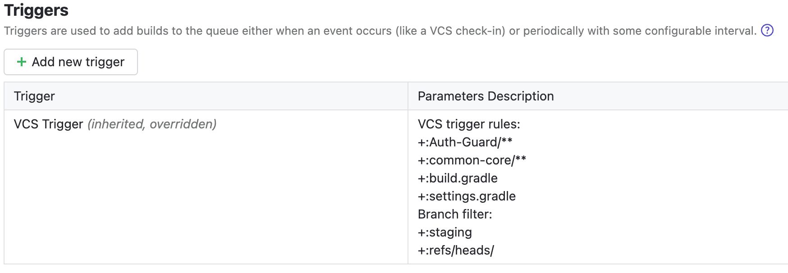The height and width of the screenshot is (273, 788).
Task: Click the VCS trigger rules label
Action: click(x=469, y=124)
